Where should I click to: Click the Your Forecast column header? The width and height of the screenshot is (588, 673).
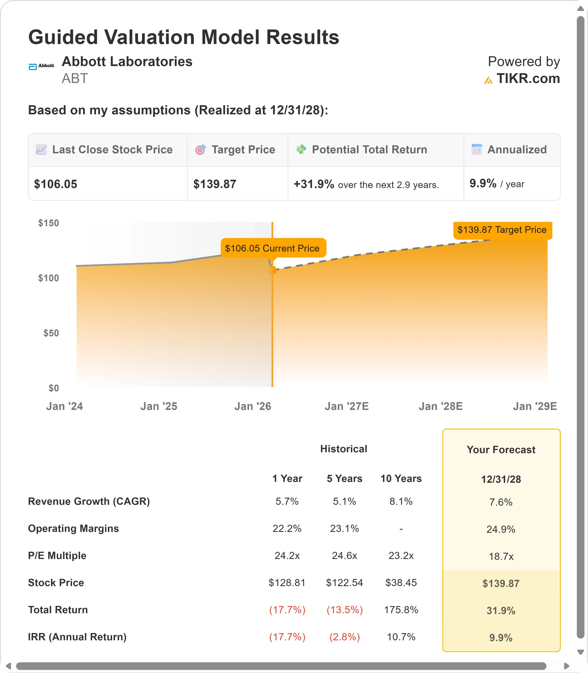[x=501, y=450]
